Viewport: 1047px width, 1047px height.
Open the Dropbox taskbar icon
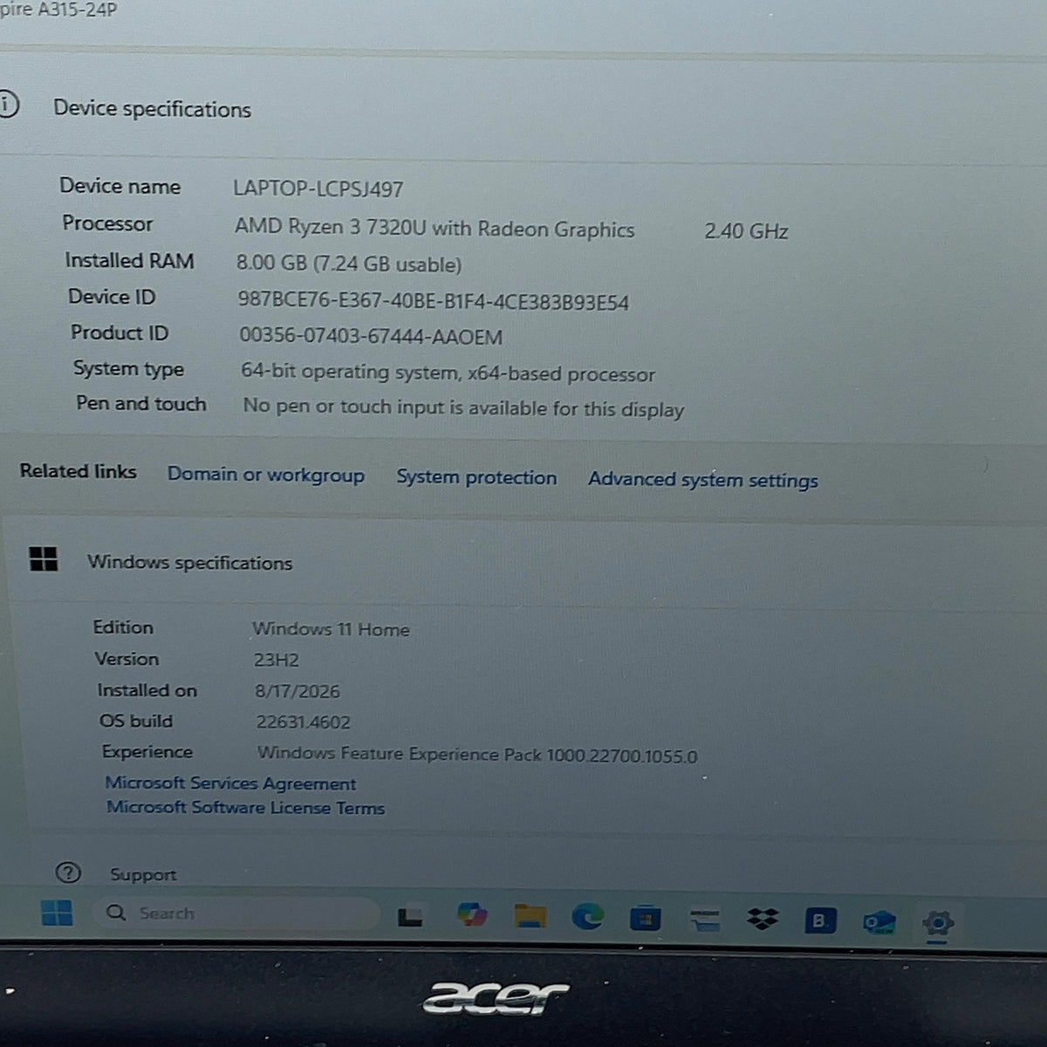click(x=763, y=919)
